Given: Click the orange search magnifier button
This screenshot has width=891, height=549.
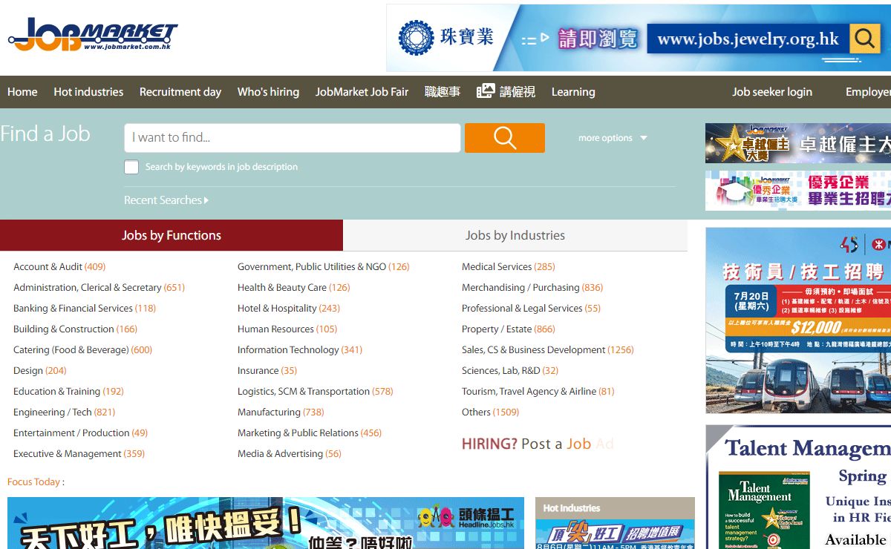Looking at the screenshot, I should pyautogui.click(x=505, y=138).
